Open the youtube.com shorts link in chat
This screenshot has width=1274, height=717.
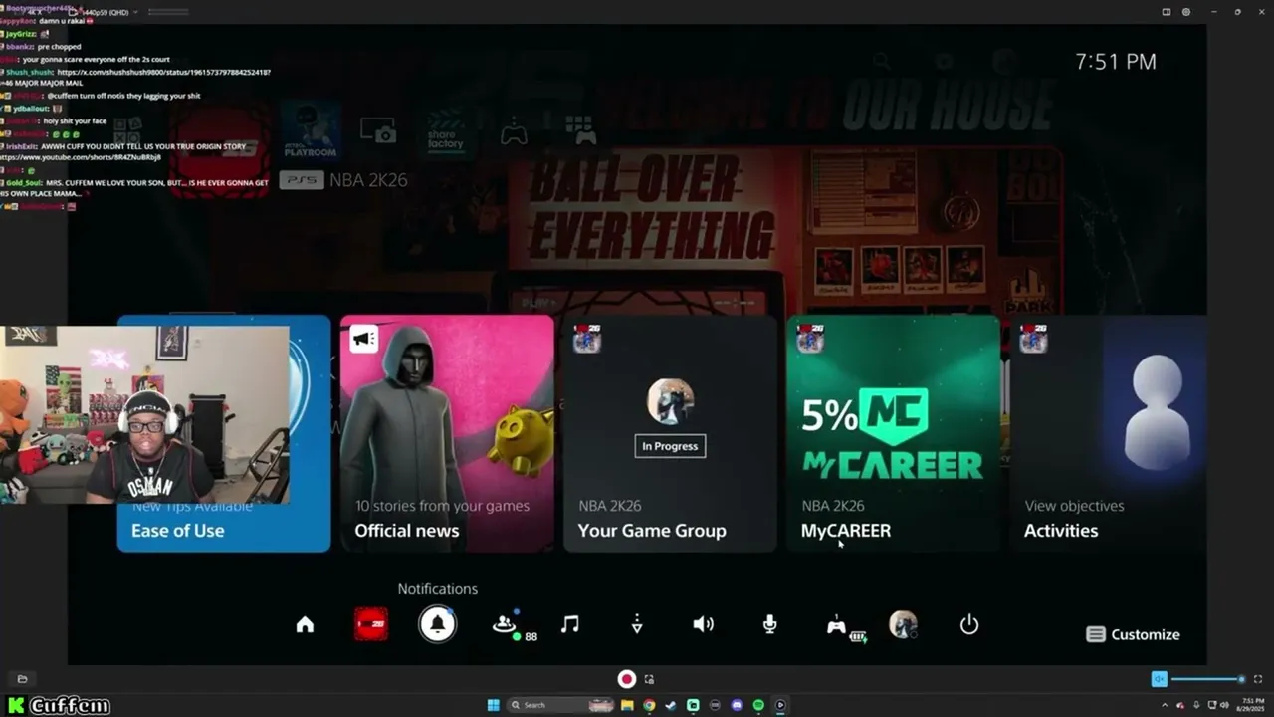coord(82,157)
